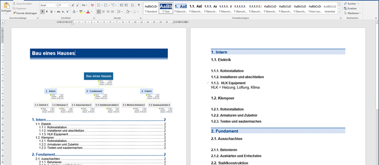Align text left
Screen dimensions: 379x165
point(98,12)
